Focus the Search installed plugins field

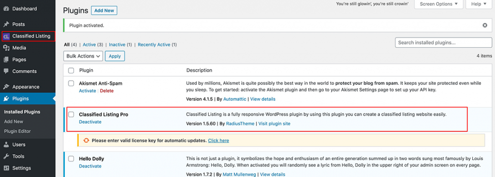pos(444,42)
